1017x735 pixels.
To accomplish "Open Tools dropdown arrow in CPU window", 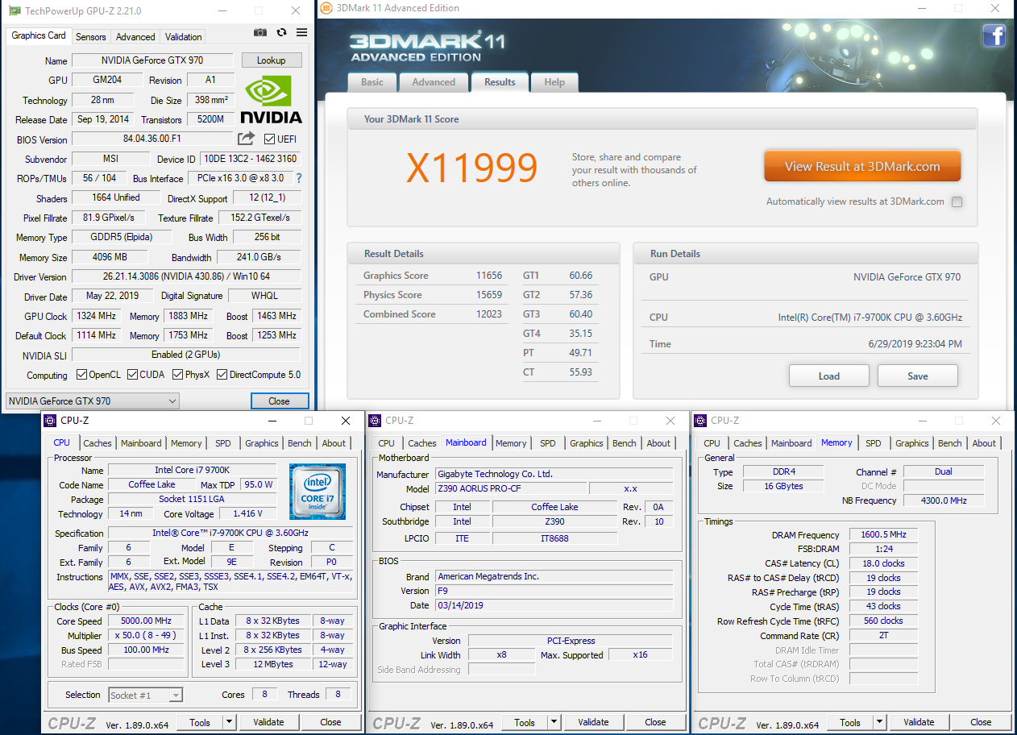I will pyautogui.click(x=229, y=722).
